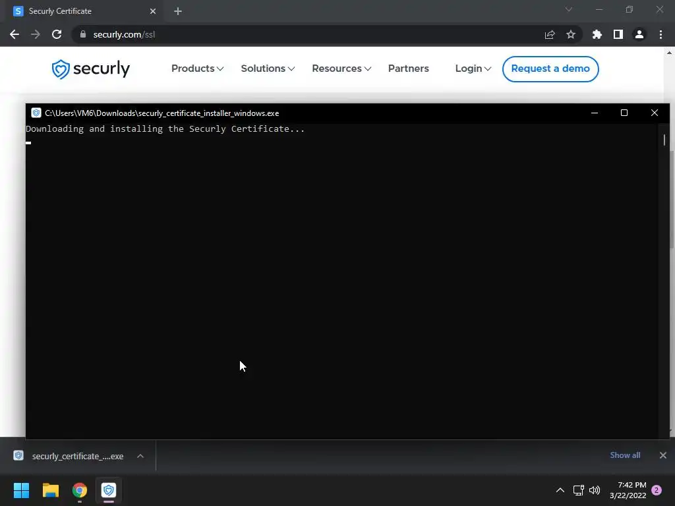Viewport: 675px width, 506px height.
Task: Bookmark this tab with the star icon
Action: 571,34
